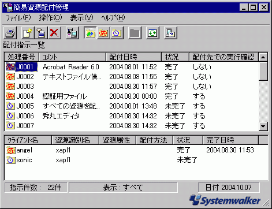Screen dimensions: 272x209
Task: Sort by 配付日時 column header
Action: pos(133,57)
